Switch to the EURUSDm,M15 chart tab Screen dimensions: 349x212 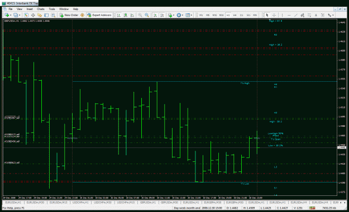(x=58, y=203)
